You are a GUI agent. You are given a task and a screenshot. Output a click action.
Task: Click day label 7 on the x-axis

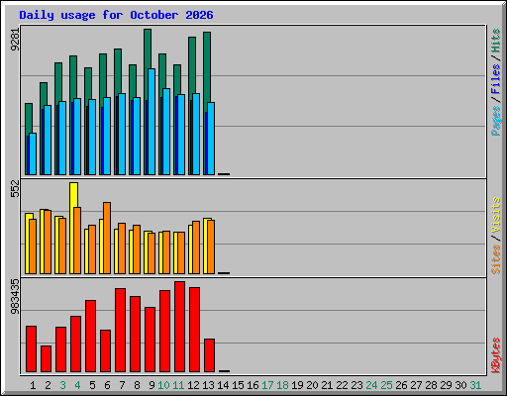(122, 385)
